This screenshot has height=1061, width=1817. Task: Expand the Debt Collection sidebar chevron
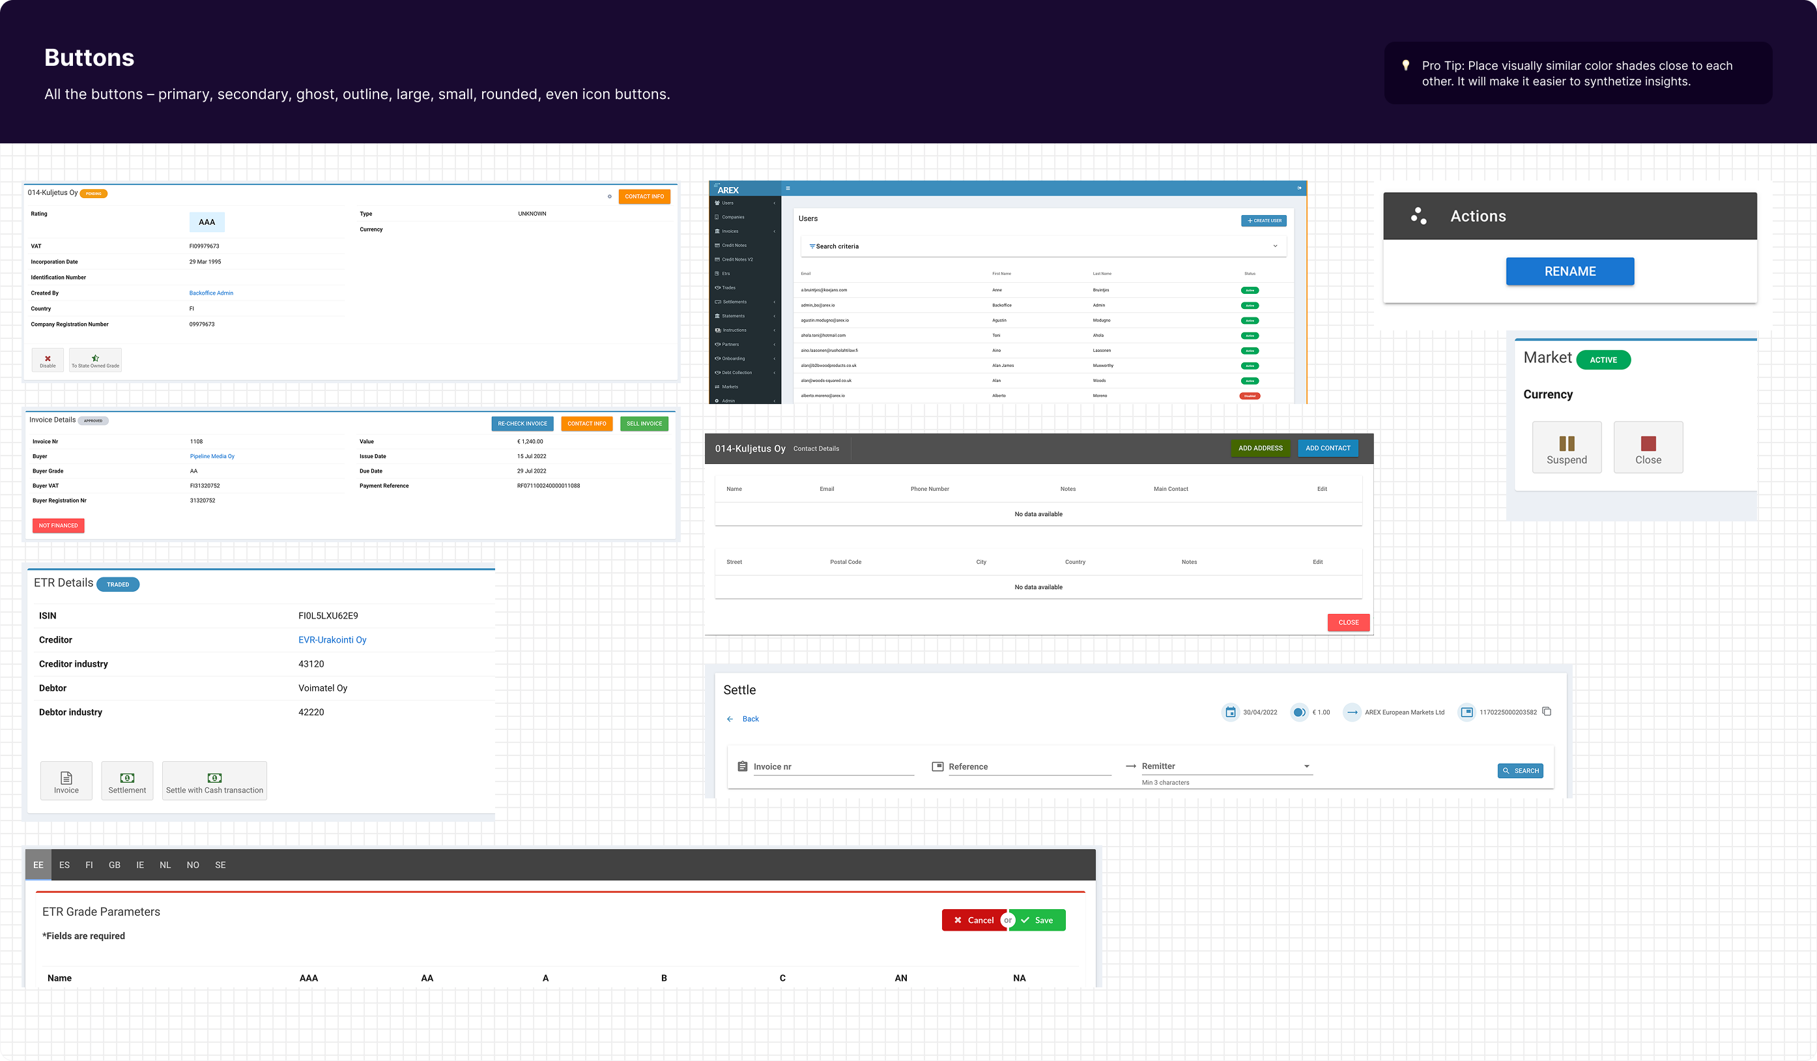(x=775, y=373)
